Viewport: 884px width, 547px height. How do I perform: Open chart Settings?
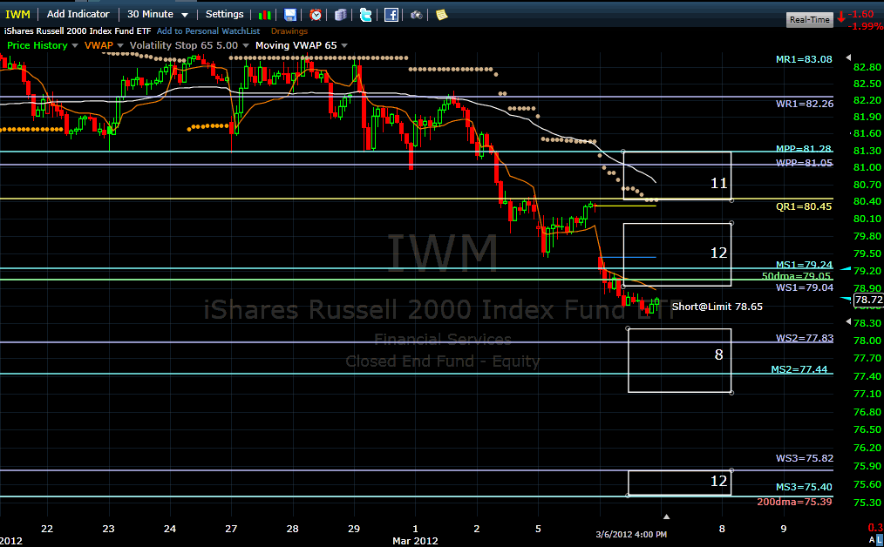[x=224, y=14]
